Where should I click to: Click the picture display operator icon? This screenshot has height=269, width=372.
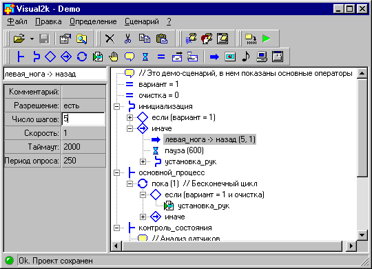coord(230,57)
